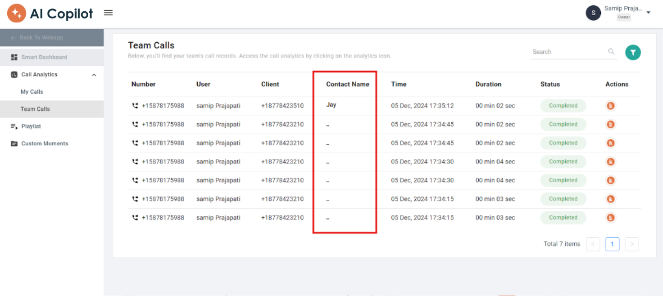Viewport: 663px width, 296px height.
Task: Click the user avatar with letter S
Action: (x=593, y=13)
